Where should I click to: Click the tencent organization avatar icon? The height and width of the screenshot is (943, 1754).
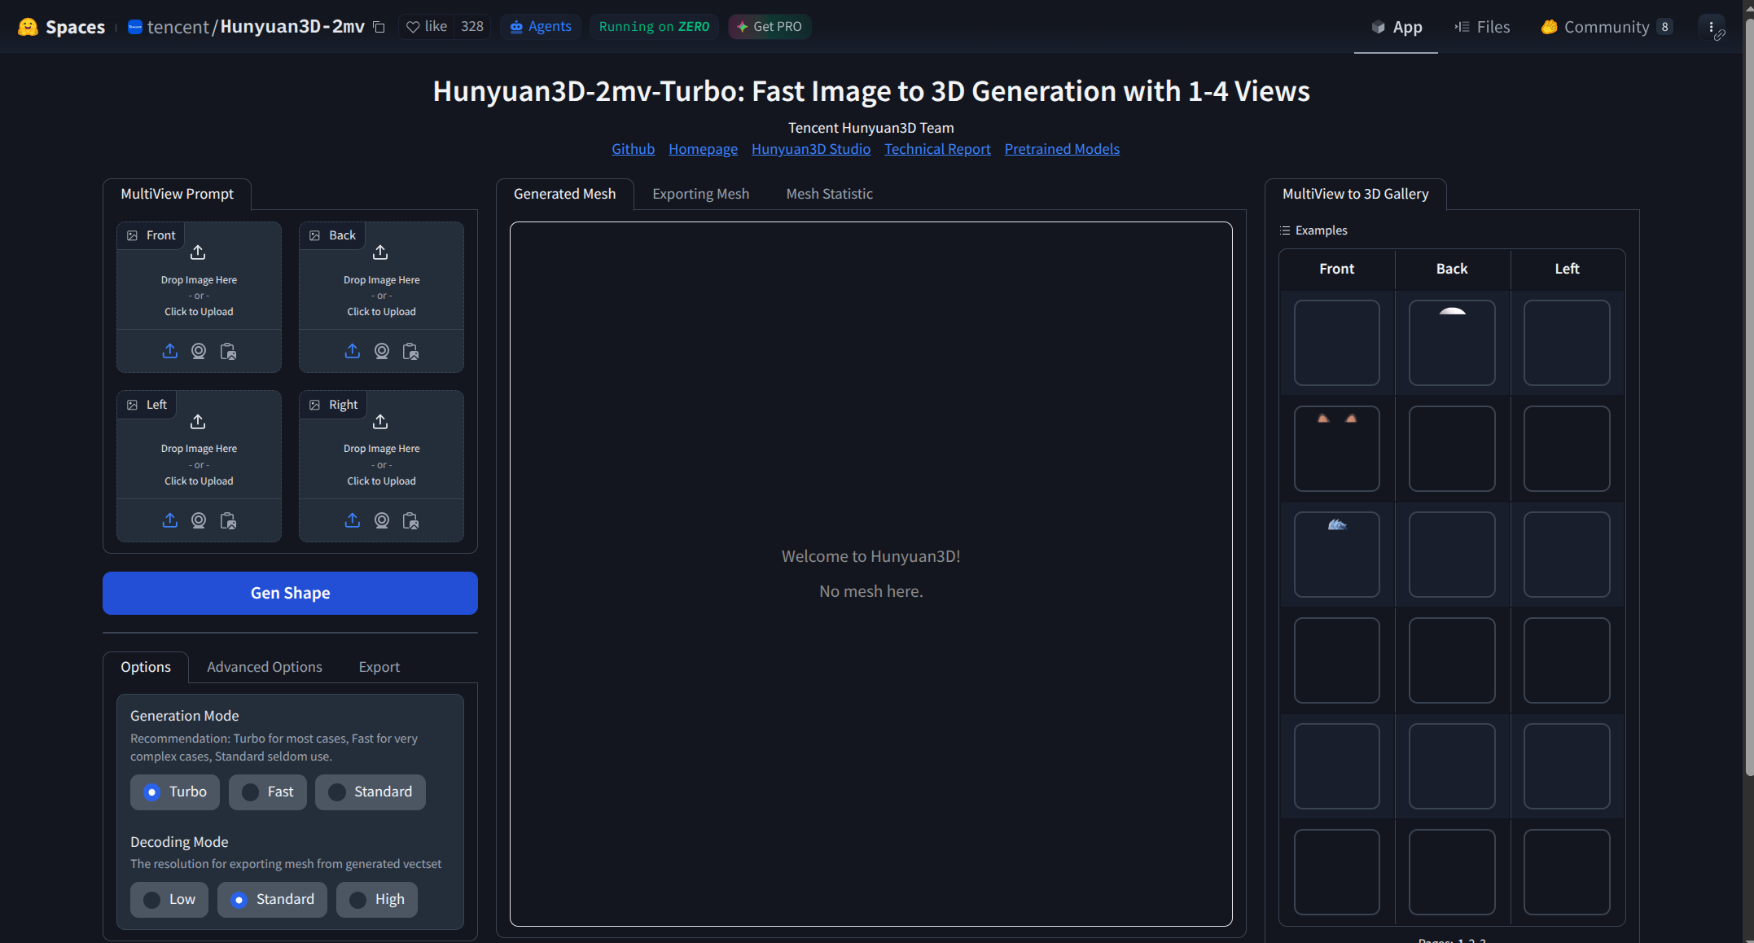point(135,27)
